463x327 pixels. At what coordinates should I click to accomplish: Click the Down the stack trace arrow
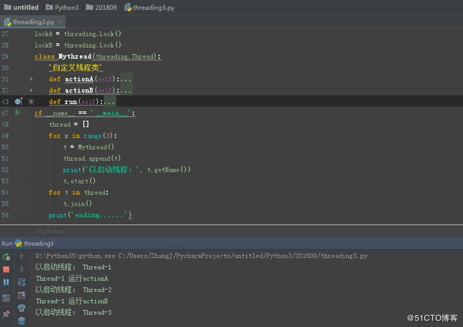click(x=21, y=269)
